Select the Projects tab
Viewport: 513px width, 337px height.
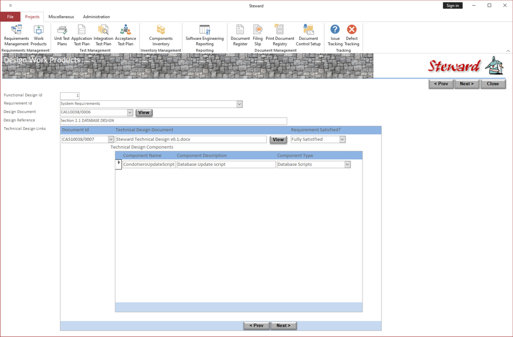click(x=32, y=17)
